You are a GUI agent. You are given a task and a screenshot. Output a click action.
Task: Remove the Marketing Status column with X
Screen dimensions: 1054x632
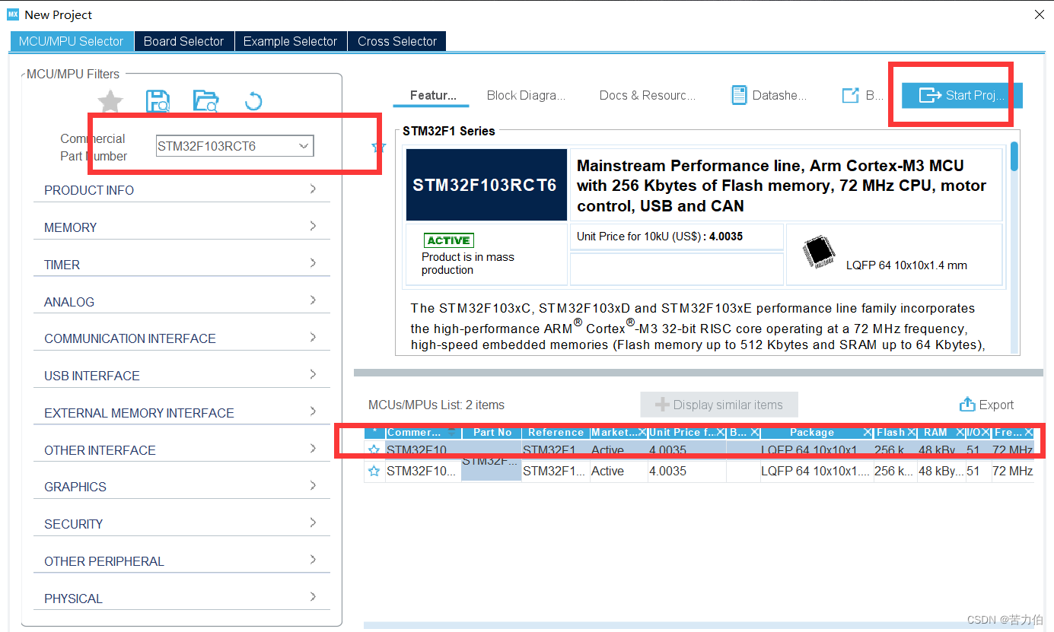[642, 432]
